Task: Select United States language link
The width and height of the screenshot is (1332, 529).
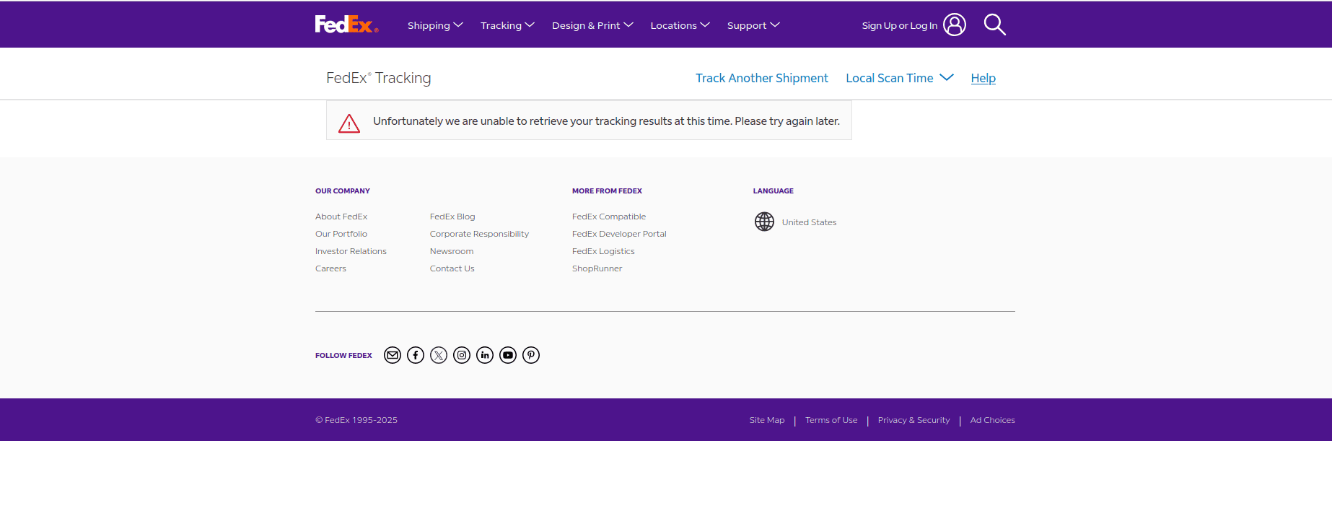Action: (x=809, y=222)
